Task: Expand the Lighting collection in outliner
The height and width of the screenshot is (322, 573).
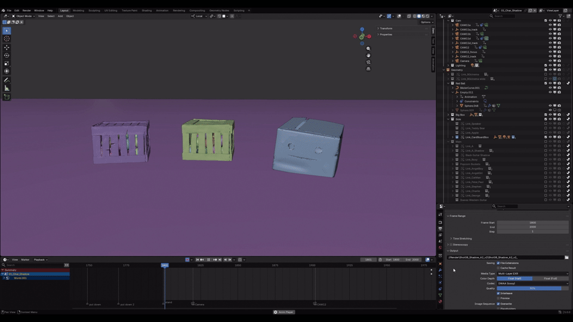Action: tap(448, 66)
